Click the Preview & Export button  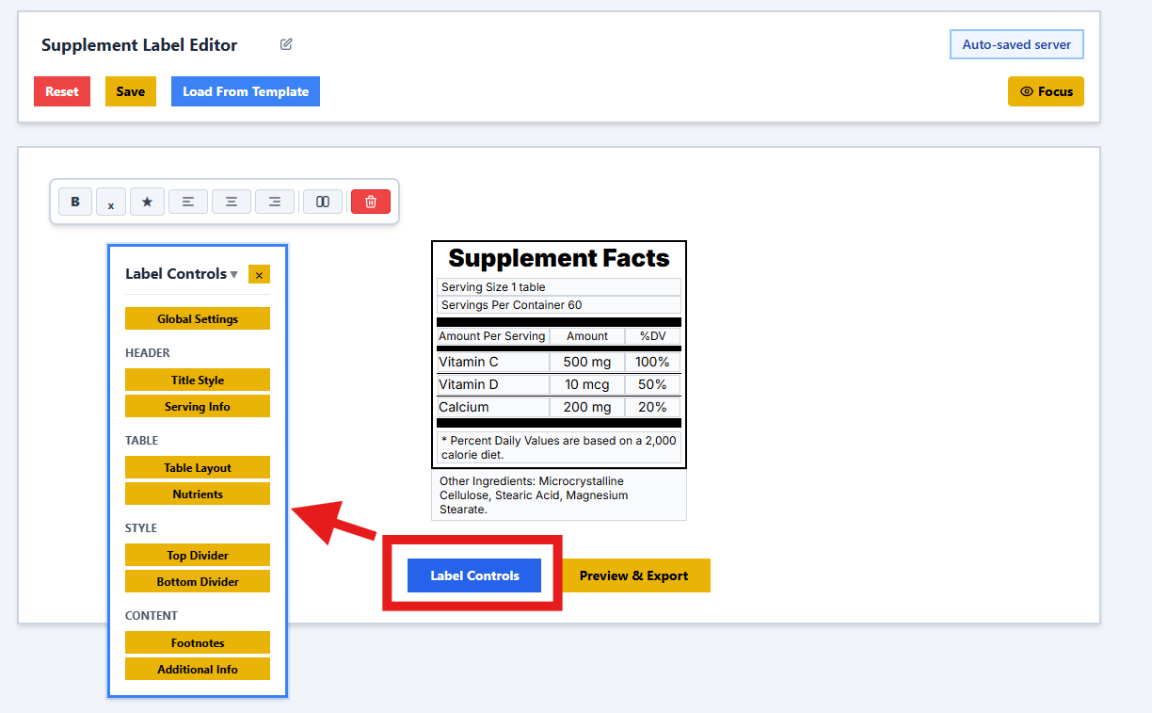pyautogui.click(x=633, y=575)
